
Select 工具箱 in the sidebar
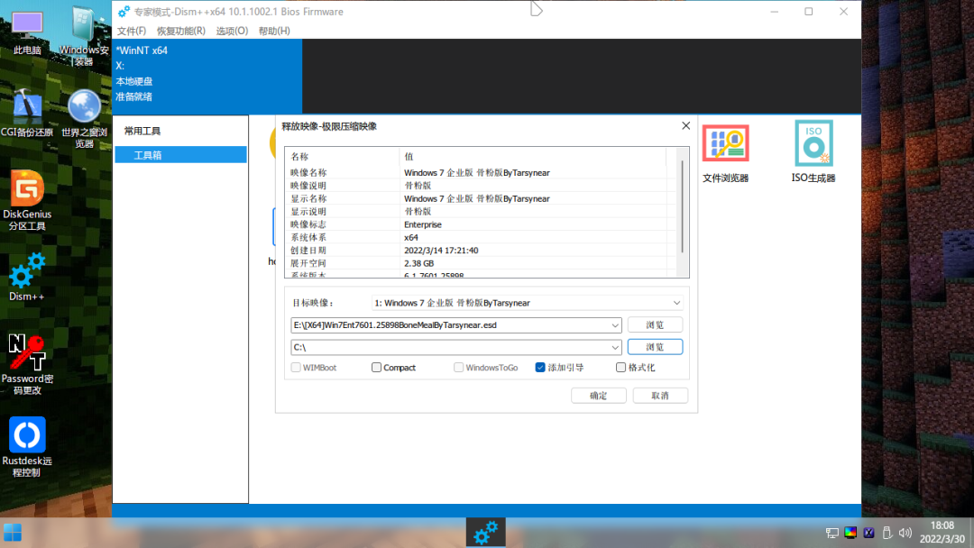tap(180, 154)
